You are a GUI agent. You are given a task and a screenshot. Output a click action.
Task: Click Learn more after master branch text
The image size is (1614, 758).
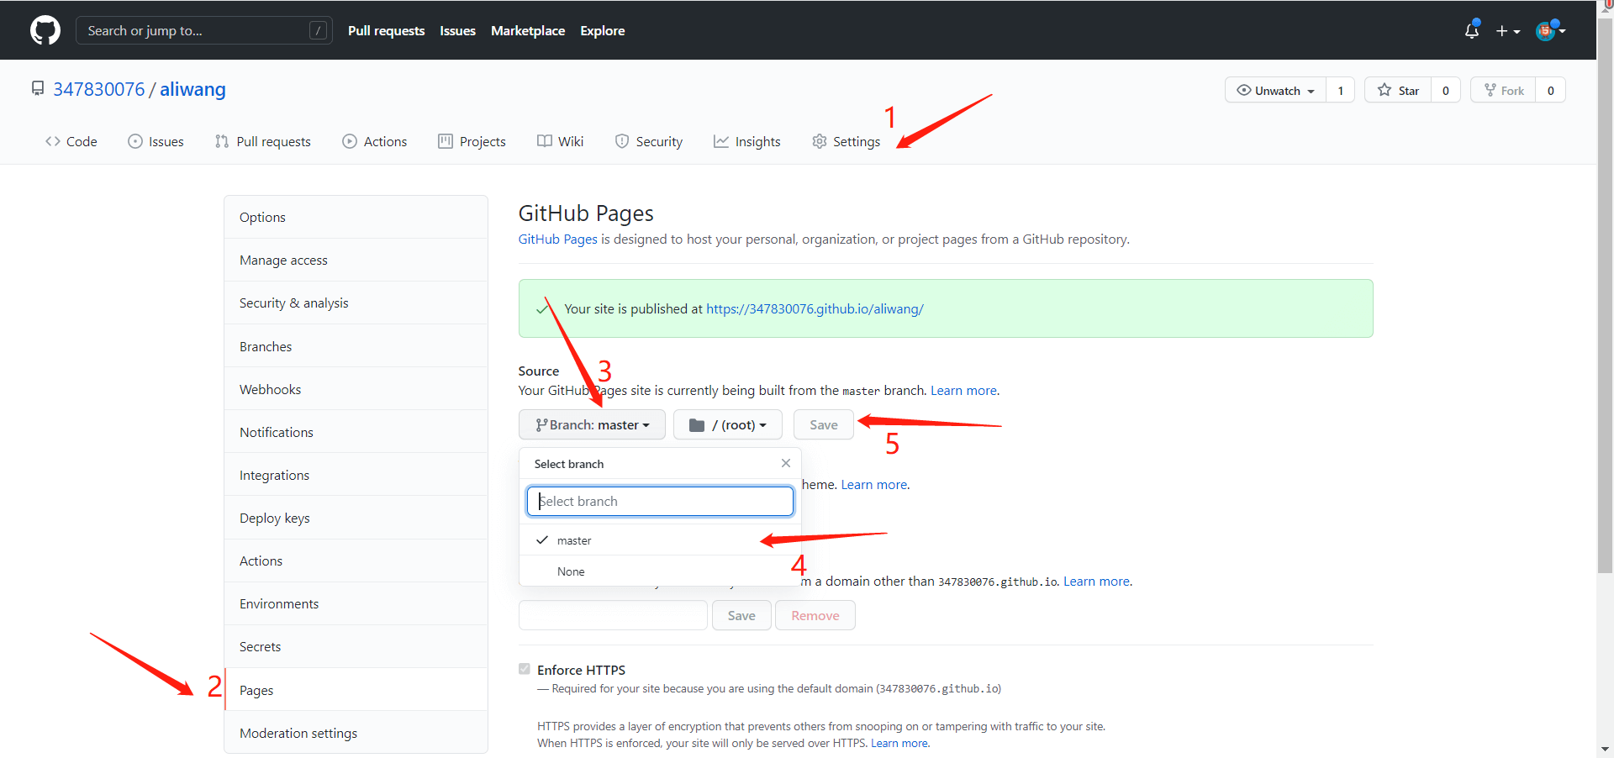(963, 390)
